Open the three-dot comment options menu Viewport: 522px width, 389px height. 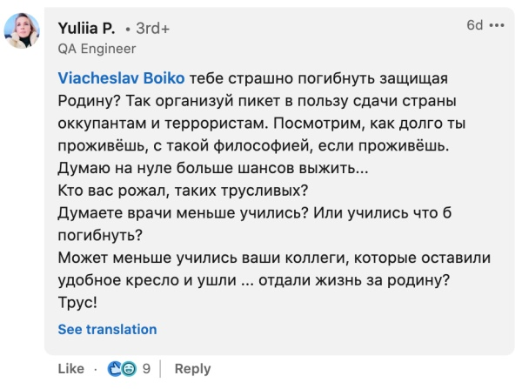pos(497,25)
